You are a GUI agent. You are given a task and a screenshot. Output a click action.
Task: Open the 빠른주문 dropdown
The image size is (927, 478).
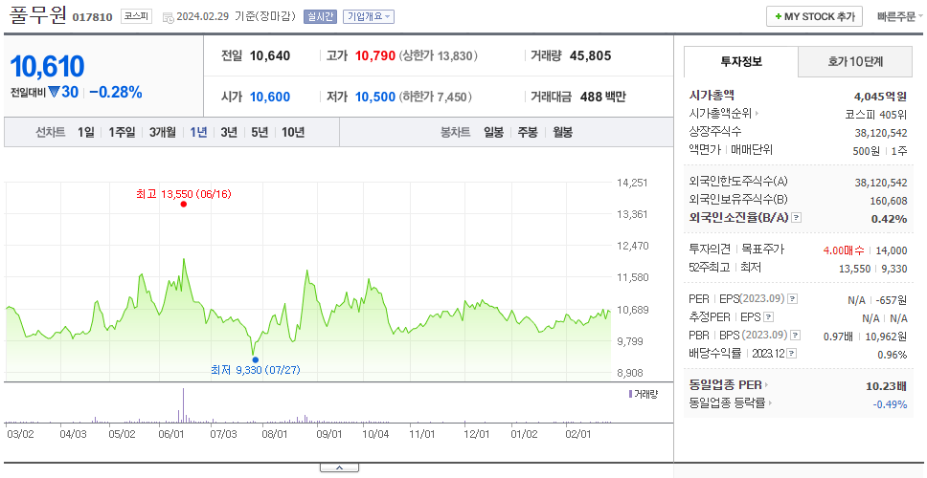[x=900, y=16]
